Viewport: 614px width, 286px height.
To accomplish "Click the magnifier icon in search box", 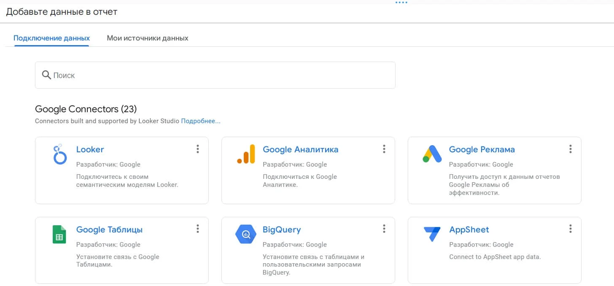I will 46,75.
